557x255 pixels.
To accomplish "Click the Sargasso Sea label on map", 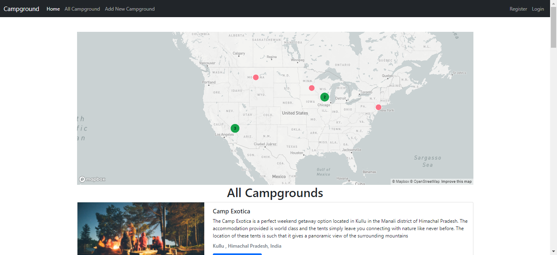I will click(x=427, y=161).
